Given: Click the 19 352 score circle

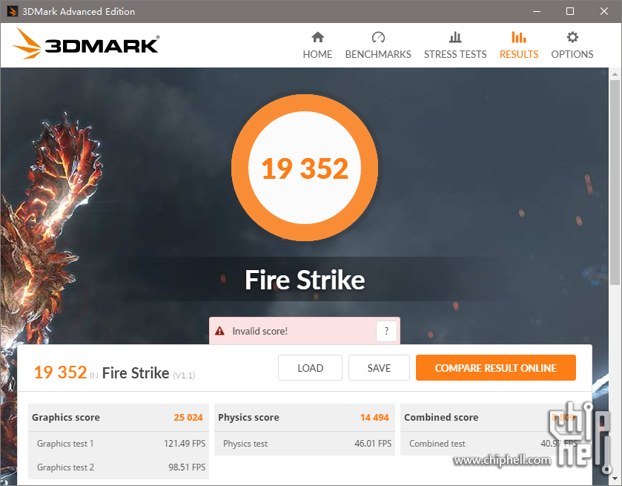Looking at the screenshot, I should 304,168.
